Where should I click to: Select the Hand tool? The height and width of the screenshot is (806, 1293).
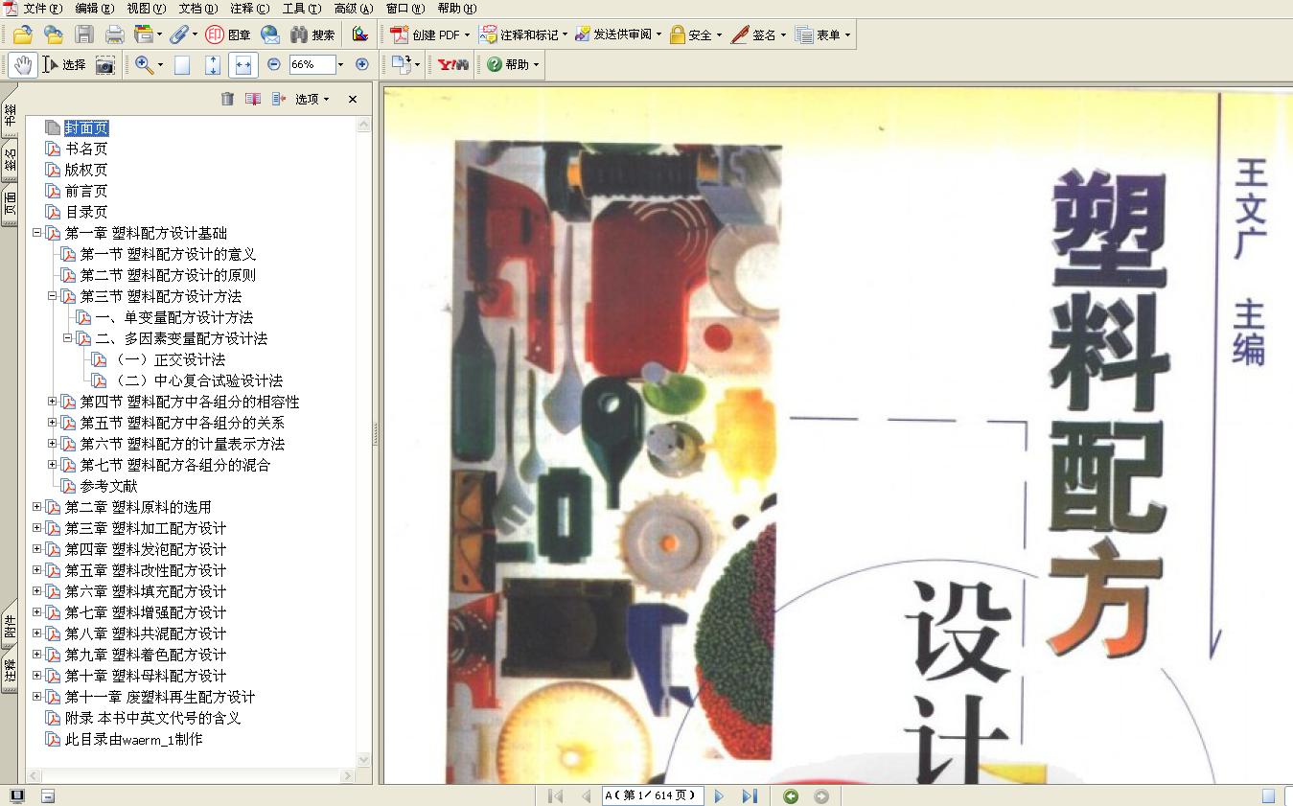pos(23,65)
